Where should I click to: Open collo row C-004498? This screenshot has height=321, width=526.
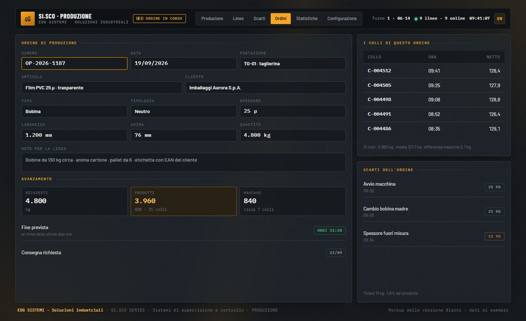(434, 100)
